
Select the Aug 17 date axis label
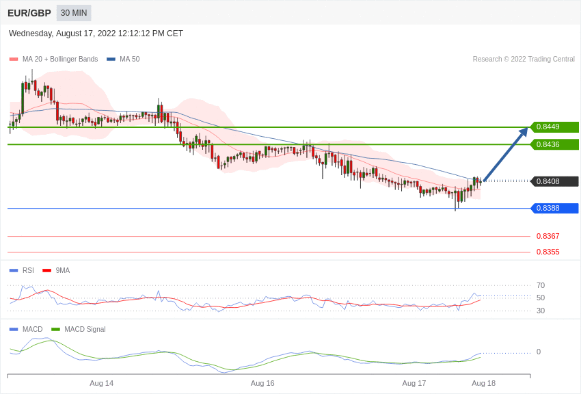(x=414, y=383)
